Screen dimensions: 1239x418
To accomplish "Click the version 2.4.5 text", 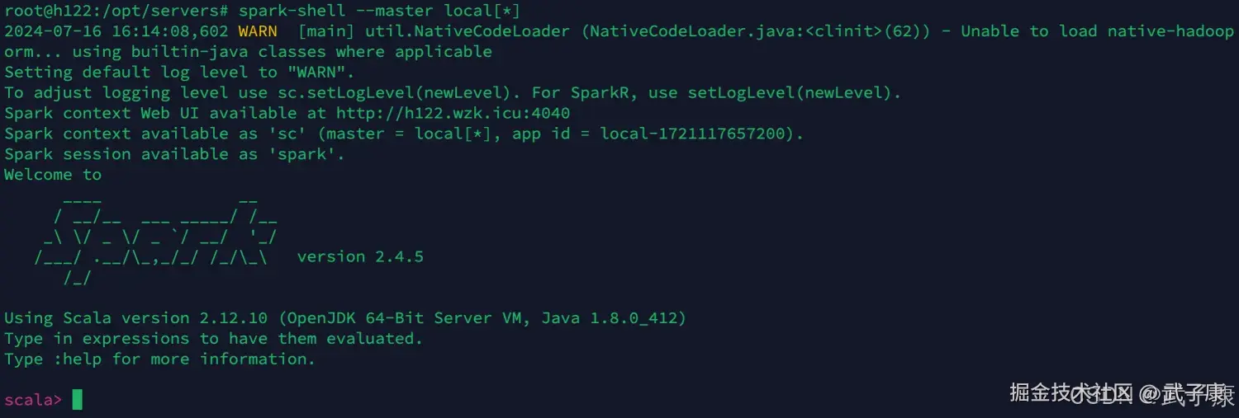I will point(360,256).
